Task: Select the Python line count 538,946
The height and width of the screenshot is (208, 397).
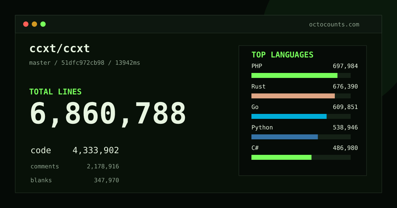Action: pyautogui.click(x=345, y=127)
